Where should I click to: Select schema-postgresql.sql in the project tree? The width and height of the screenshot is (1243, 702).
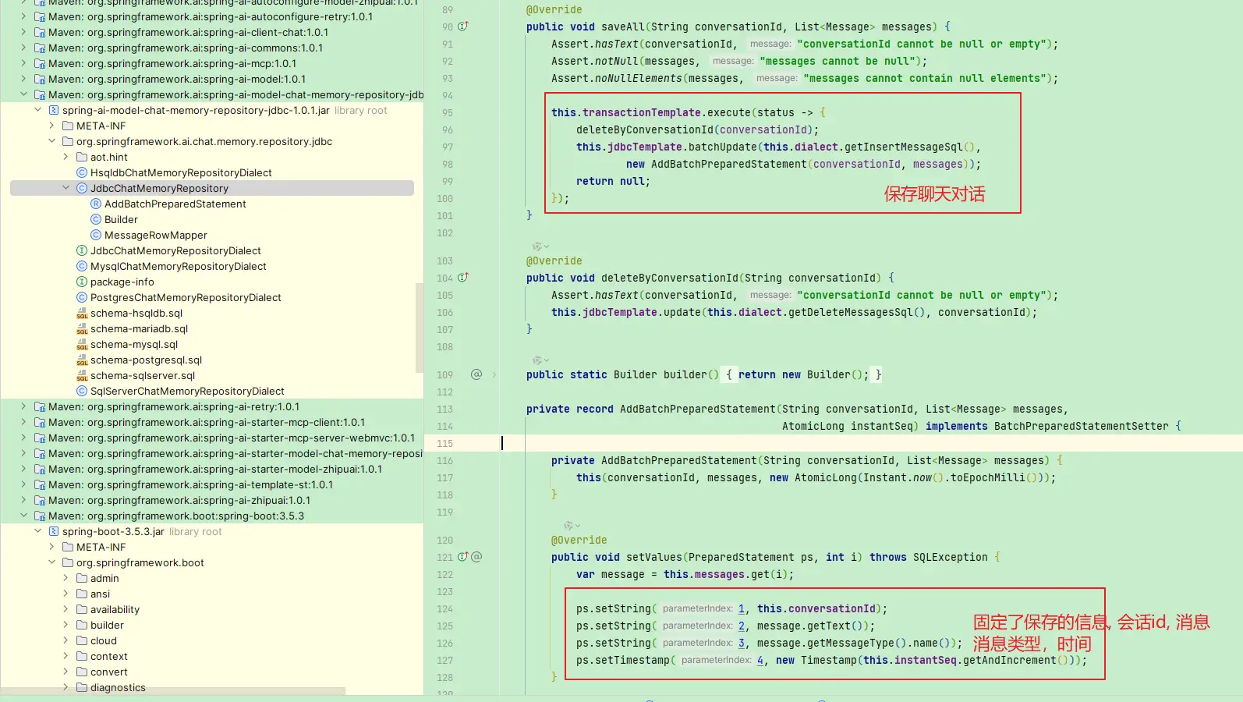[146, 360]
